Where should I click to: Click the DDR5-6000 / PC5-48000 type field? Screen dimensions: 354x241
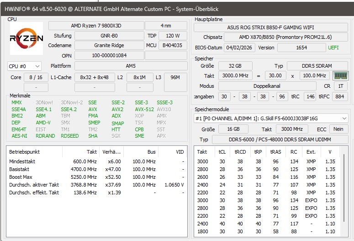click(280, 139)
